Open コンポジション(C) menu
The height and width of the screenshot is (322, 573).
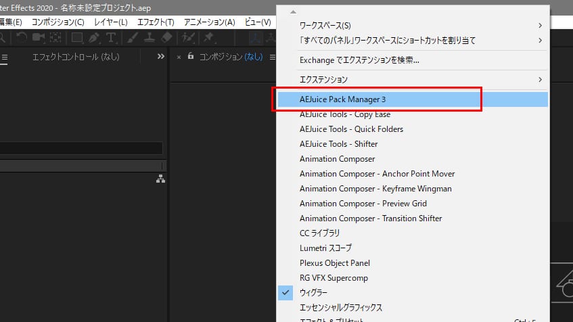[58, 22]
